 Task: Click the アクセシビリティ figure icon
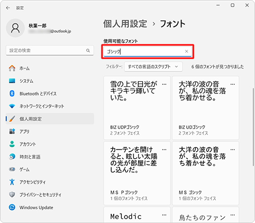[12, 182]
